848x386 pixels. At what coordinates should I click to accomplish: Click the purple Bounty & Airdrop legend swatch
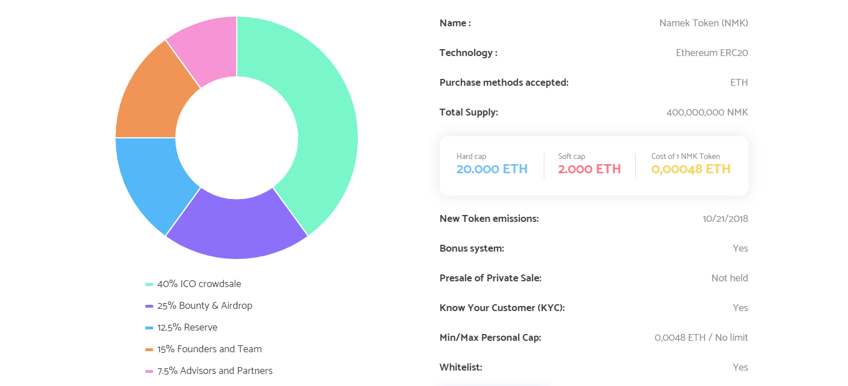tap(149, 306)
